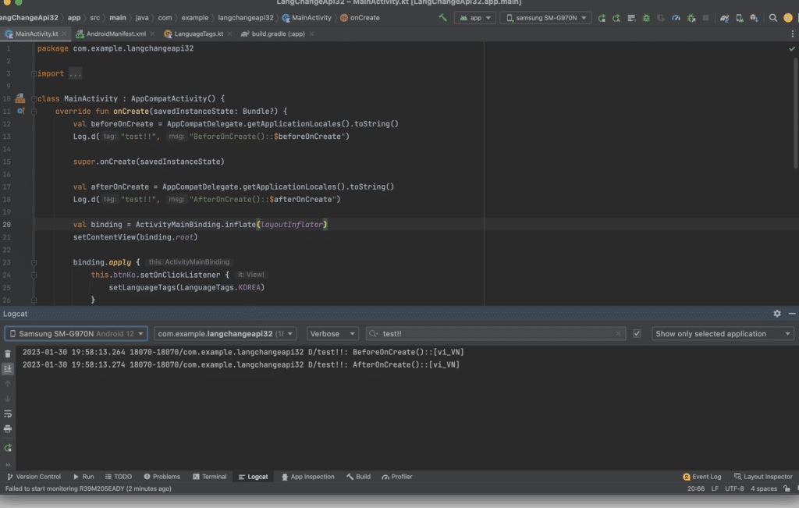This screenshot has height=508, width=799.
Task: Click the Run with Coverage icon
Action: click(x=661, y=18)
